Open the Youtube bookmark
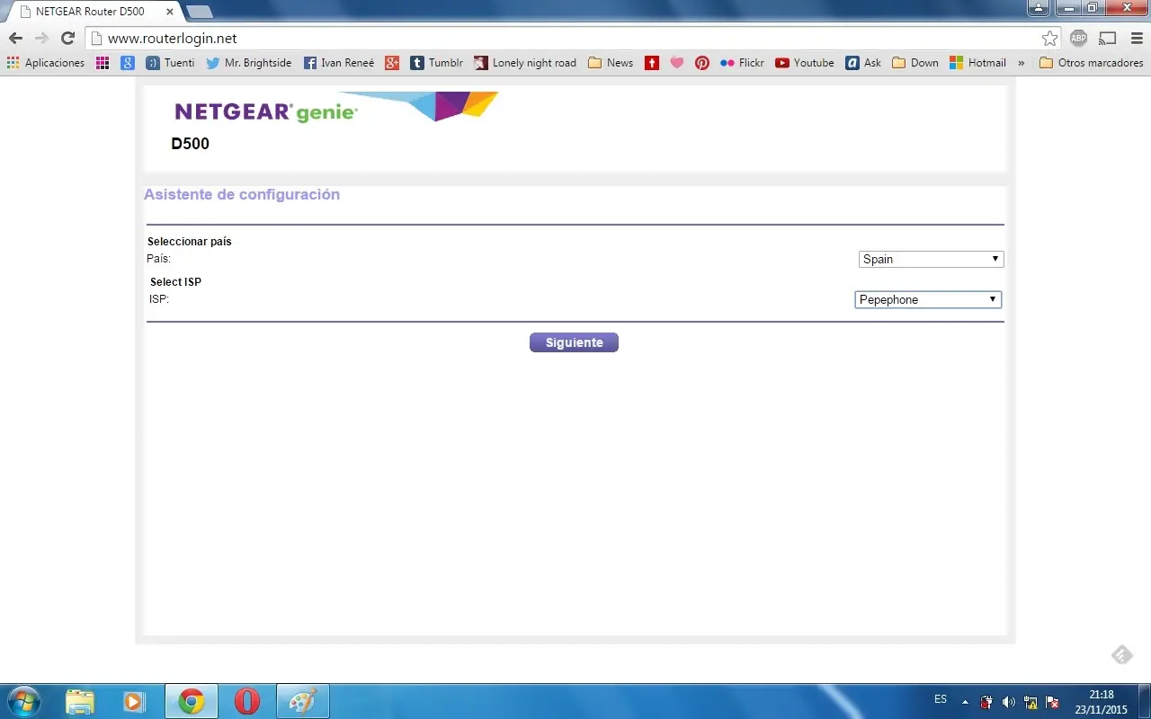Screen dimensions: 1151x719 point(805,63)
